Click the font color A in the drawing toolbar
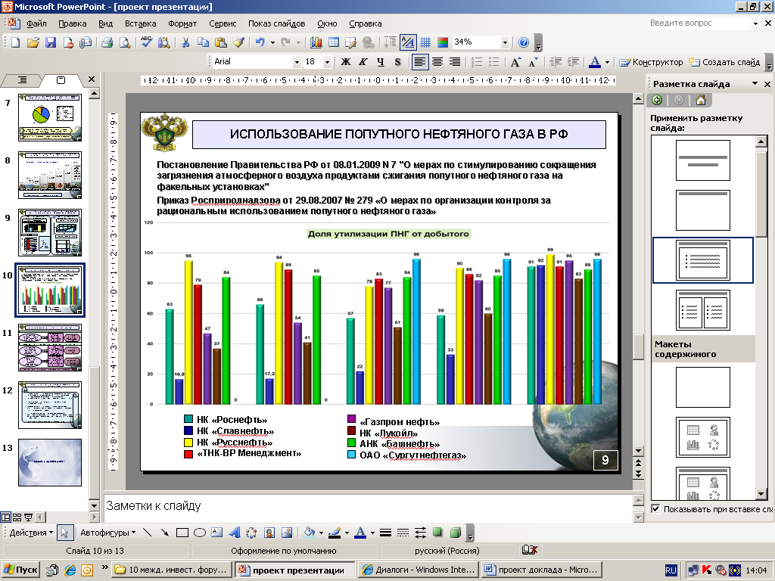Screen dimensions: 775x581 (x=360, y=533)
